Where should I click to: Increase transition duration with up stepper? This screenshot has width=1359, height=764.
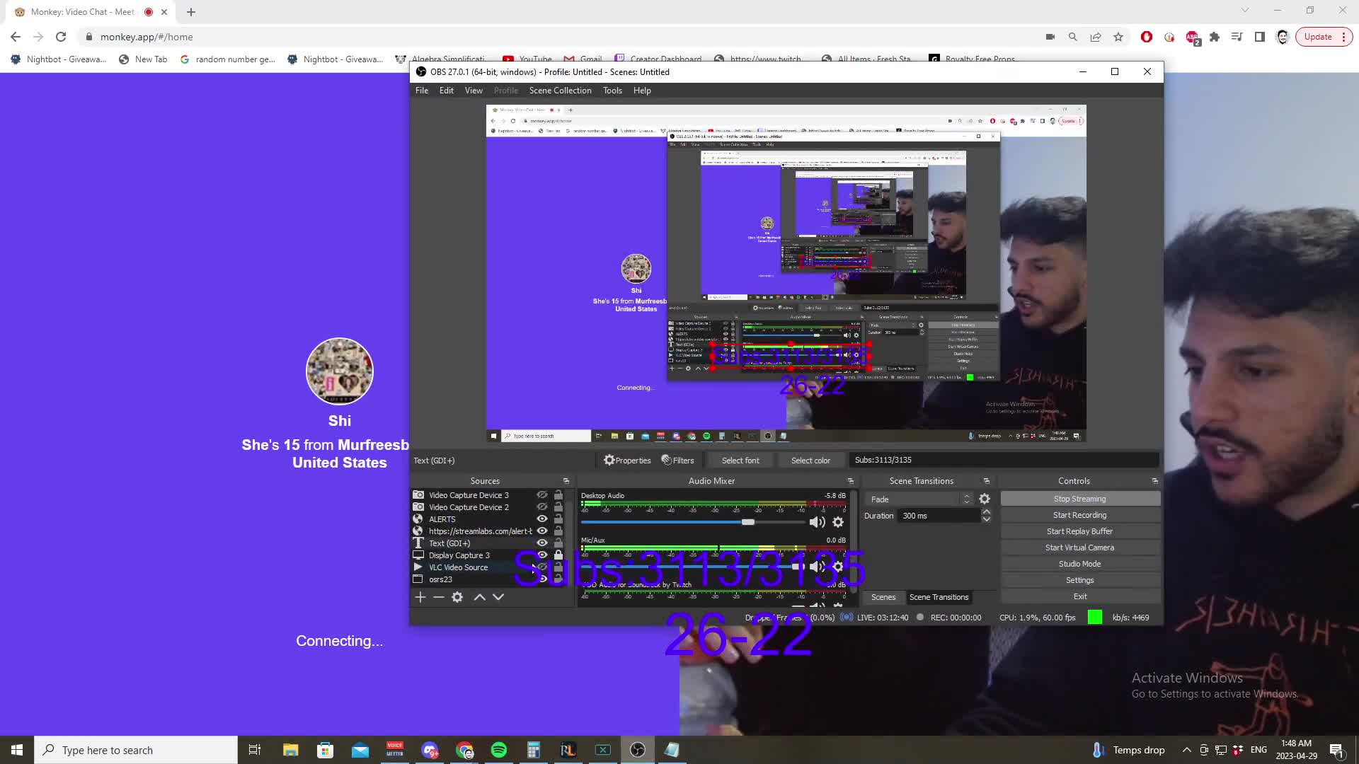pos(986,512)
